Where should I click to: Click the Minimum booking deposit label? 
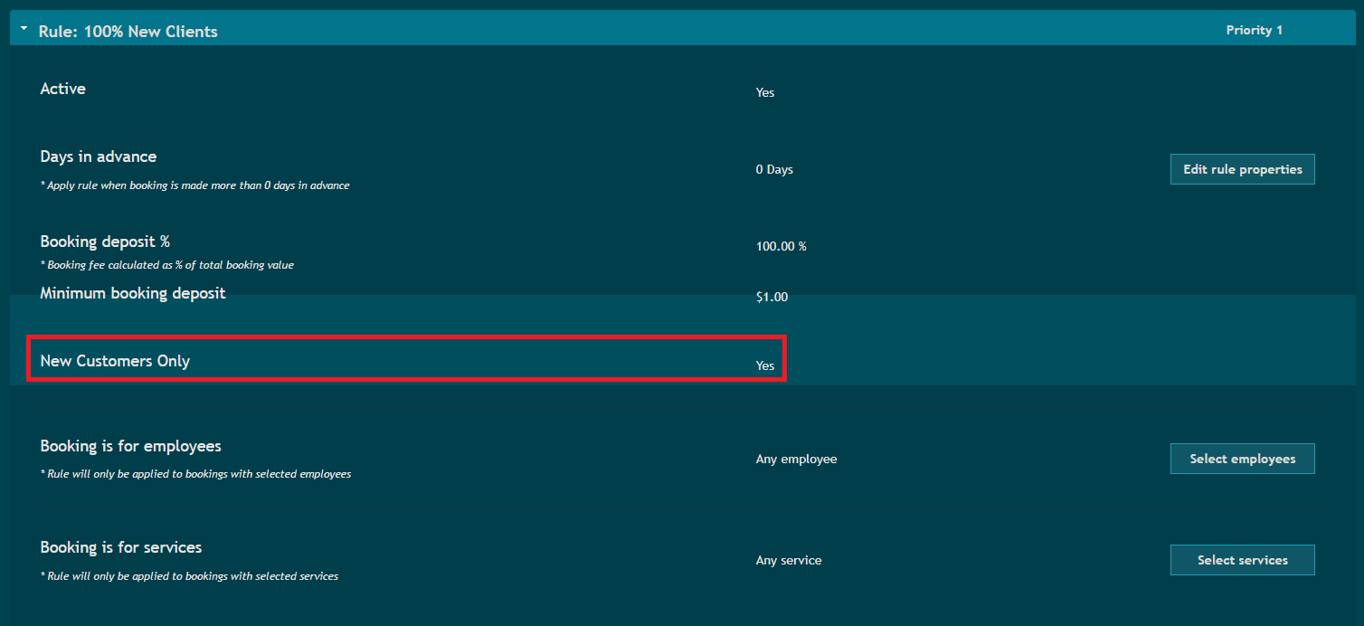[x=133, y=293]
